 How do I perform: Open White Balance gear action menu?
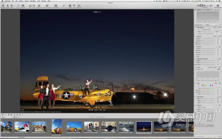[x=220, y=27]
